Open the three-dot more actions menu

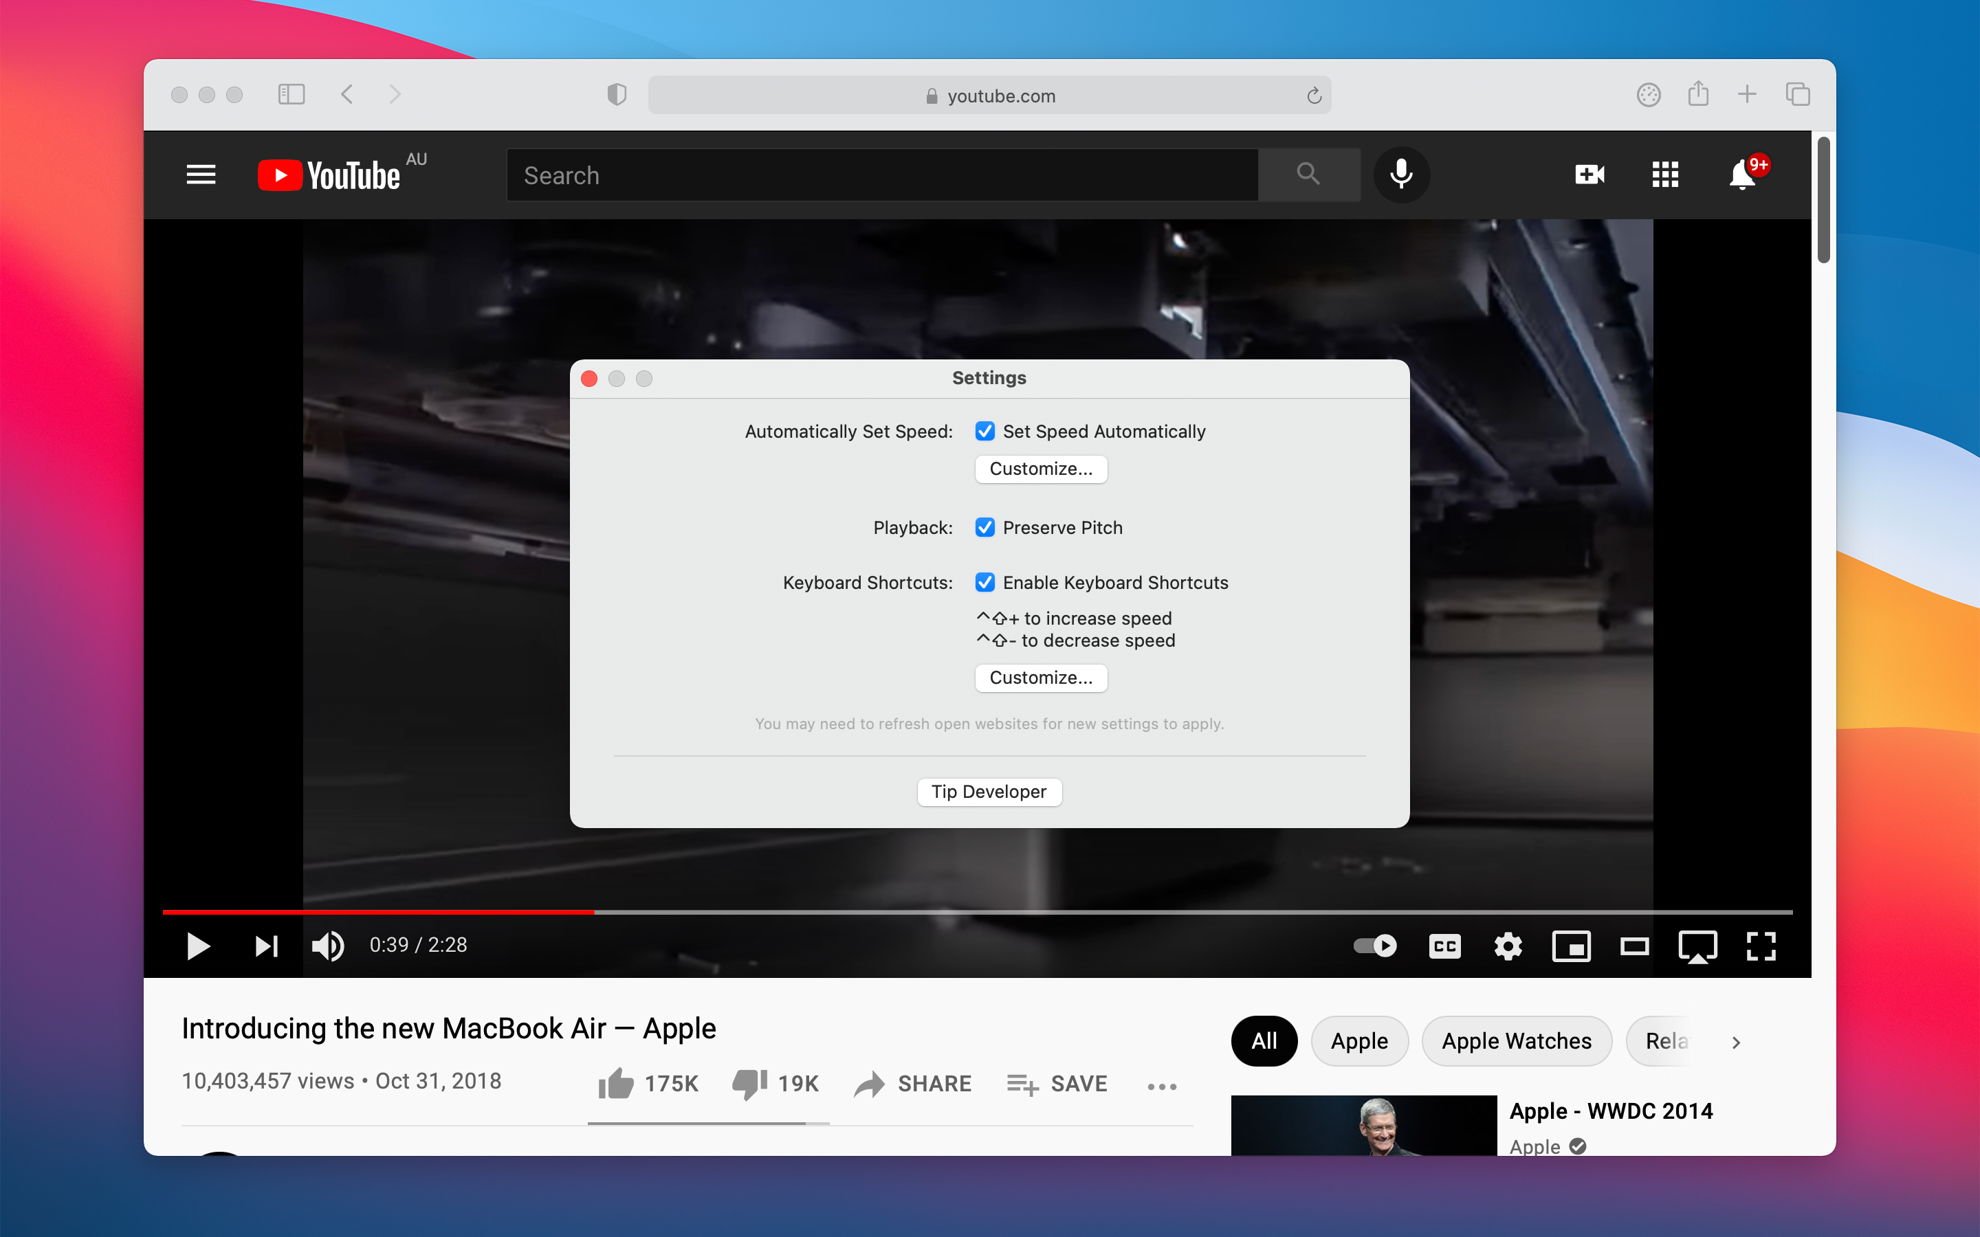tap(1162, 1086)
